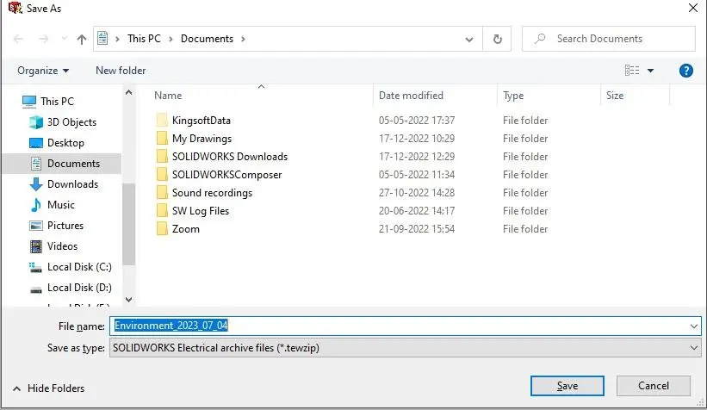Click the SW Log Files folder name
The image size is (707, 410).
tap(200, 211)
